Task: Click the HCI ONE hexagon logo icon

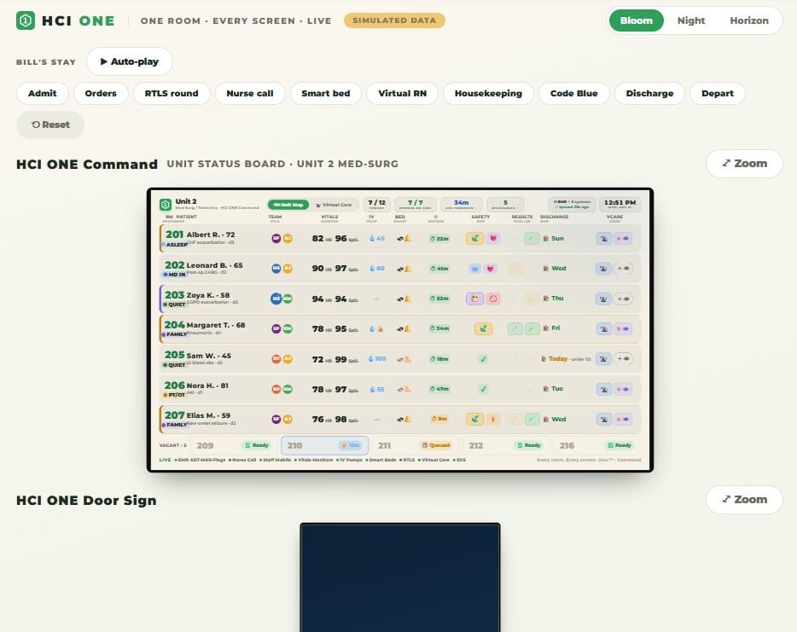Action: tap(26, 20)
